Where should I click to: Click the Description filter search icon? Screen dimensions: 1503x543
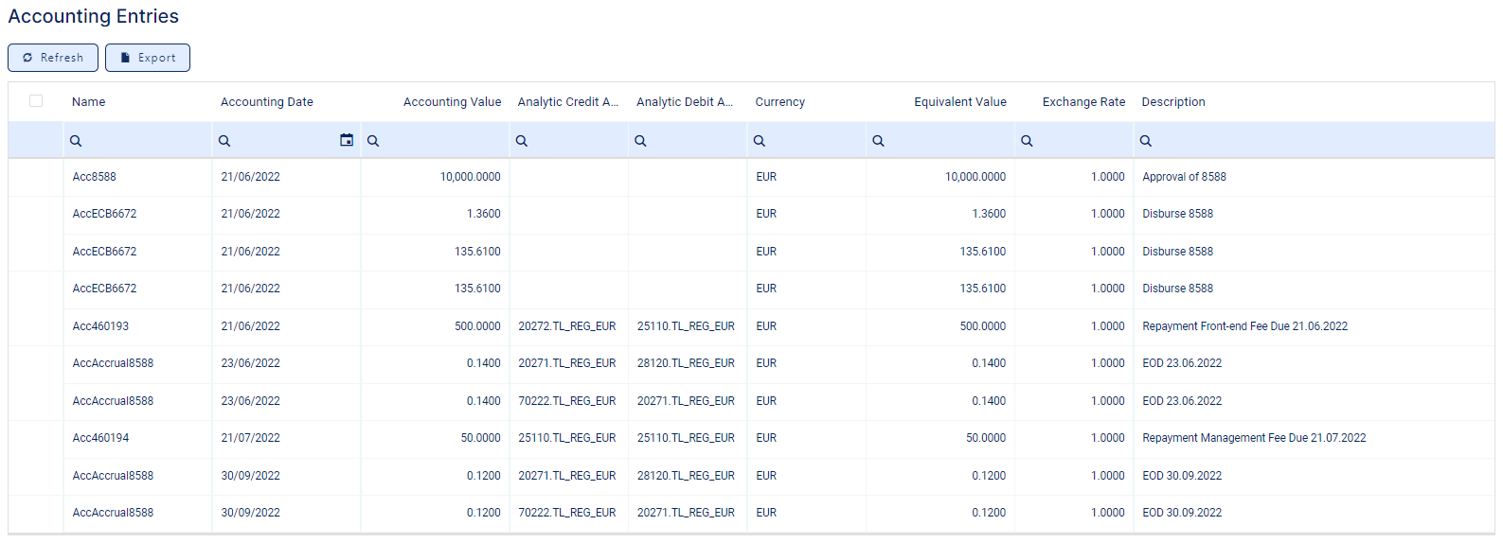click(1146, 141)
